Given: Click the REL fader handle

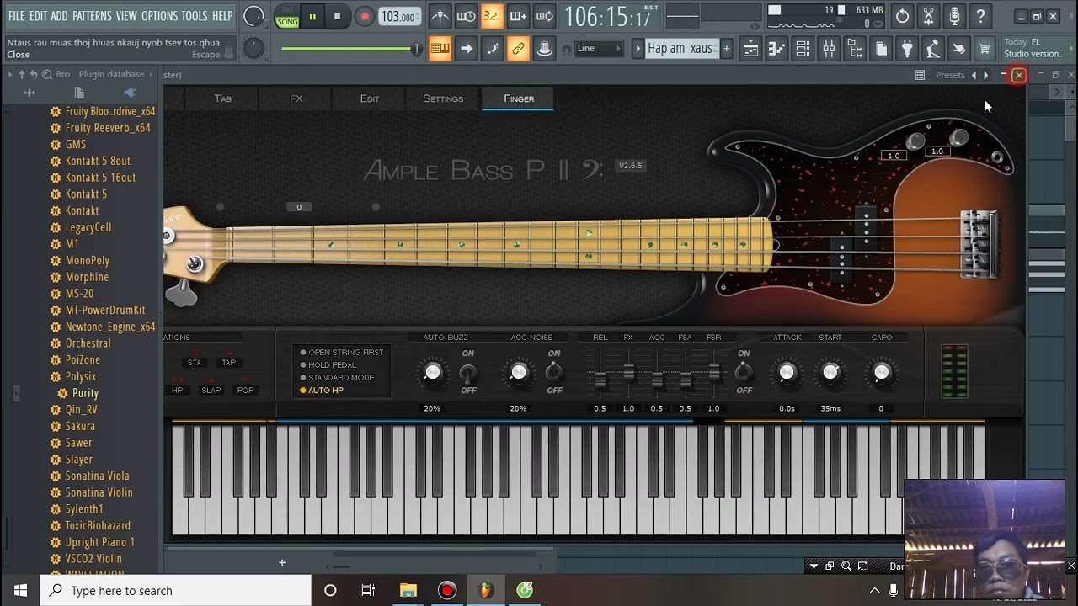Looking at the screenshot, I should [x=600, y=381].
